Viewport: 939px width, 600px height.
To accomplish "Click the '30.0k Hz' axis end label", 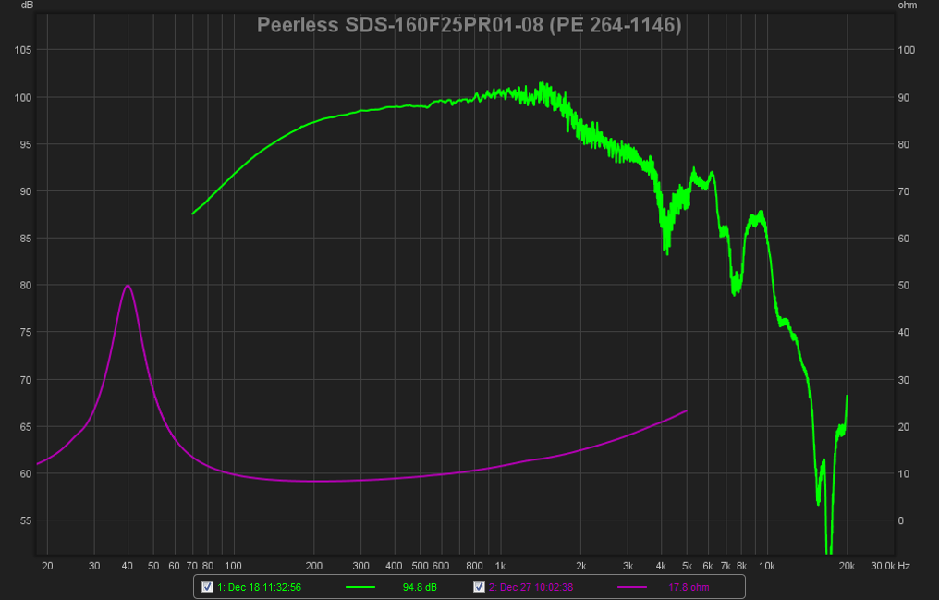I will [x=891, y=566].
